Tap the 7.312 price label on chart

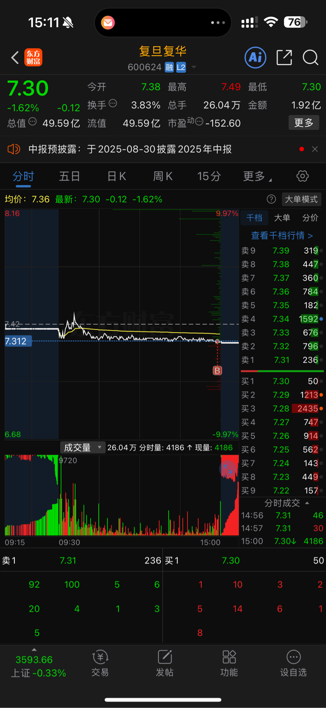(x=18, y=341)
